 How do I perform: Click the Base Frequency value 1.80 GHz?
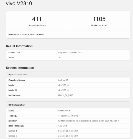pos(63,126)
